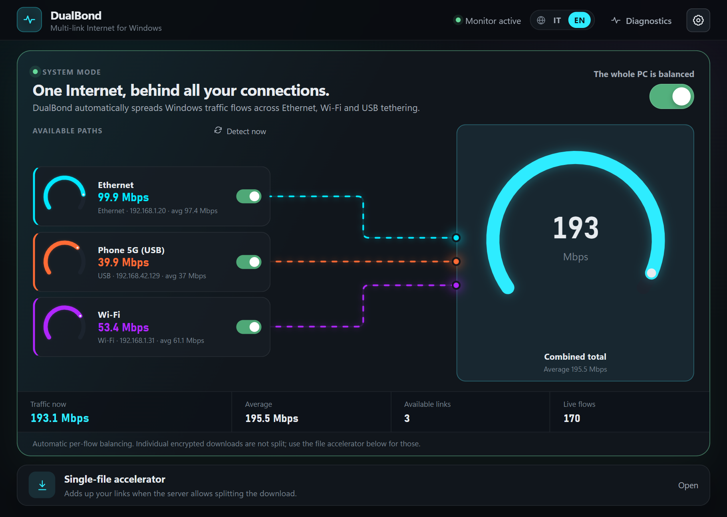Screen dimensions: 727x517
Task: Click the Traffic now 193.1 Mbps value
Action: [x=60, y=418]
